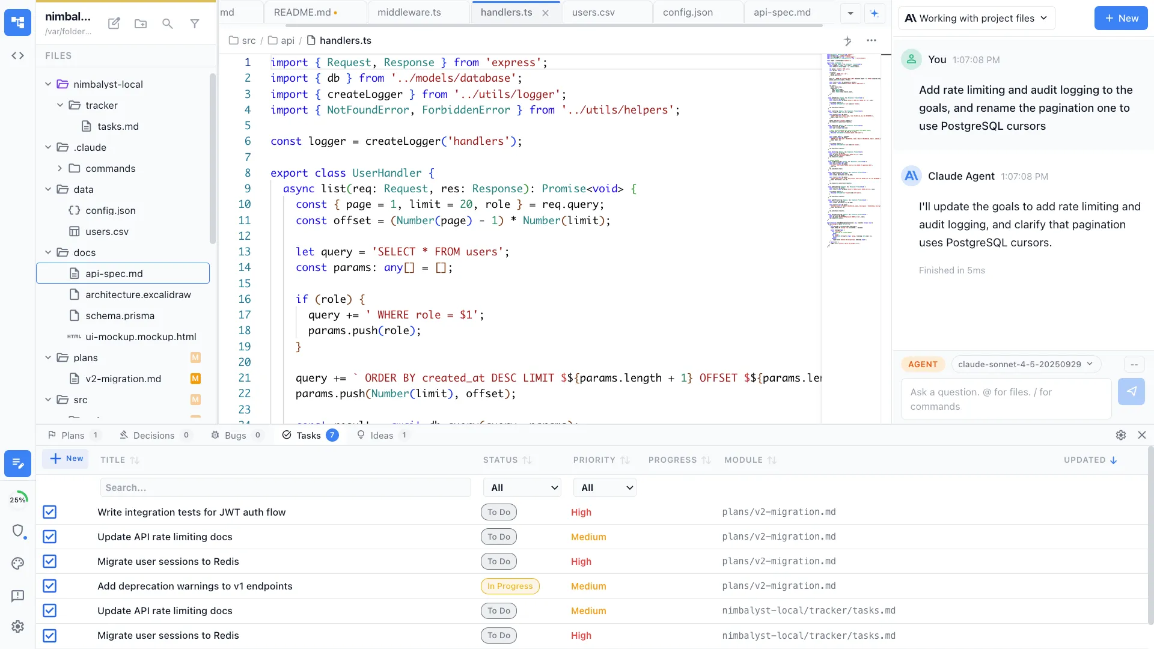Click the feedback speech bubble icon
1154x649 pixels.
[17, 596]
